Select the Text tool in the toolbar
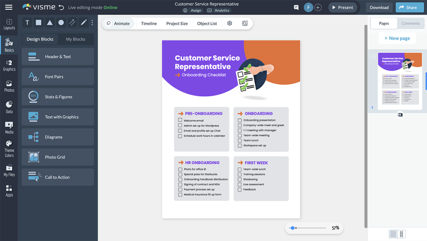This screenshot has width=427, height=241. [27, 23]
